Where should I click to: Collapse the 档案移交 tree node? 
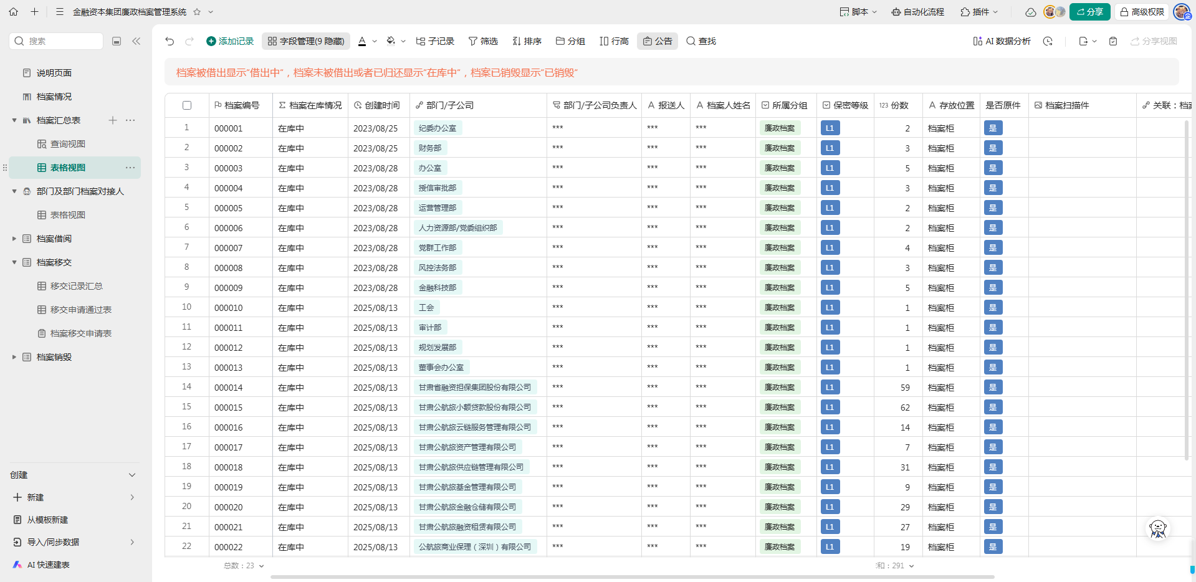coord(14,262)
